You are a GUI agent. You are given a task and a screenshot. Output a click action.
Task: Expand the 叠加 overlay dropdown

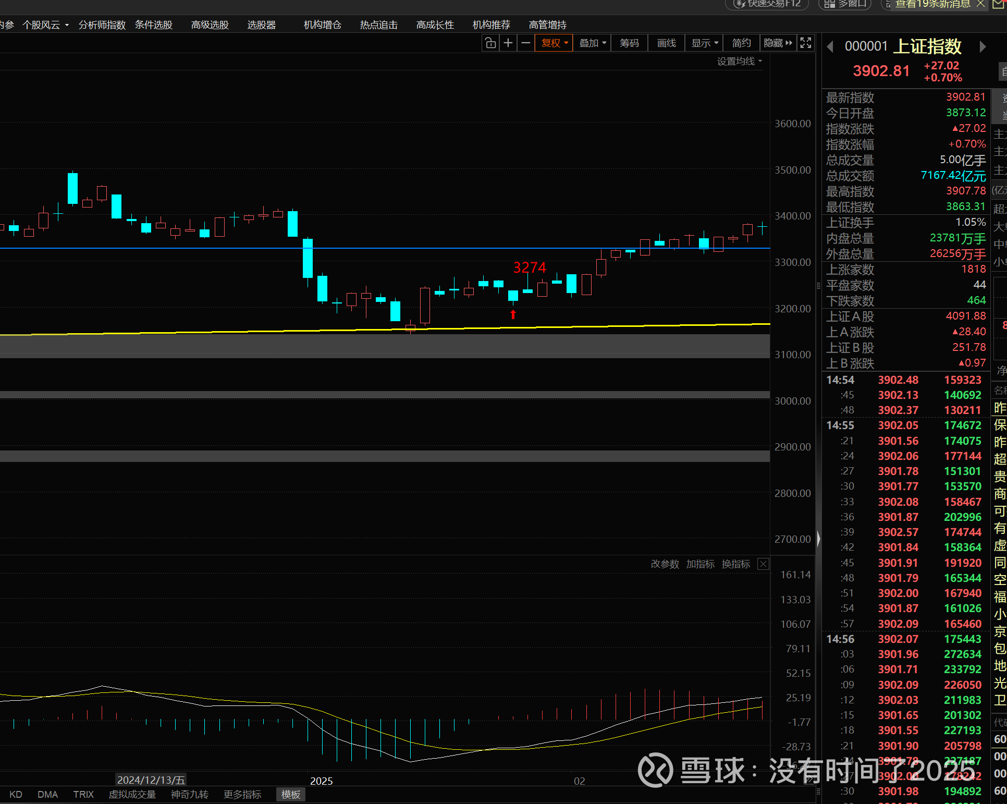pyautogui.click(x=593, y=43)
